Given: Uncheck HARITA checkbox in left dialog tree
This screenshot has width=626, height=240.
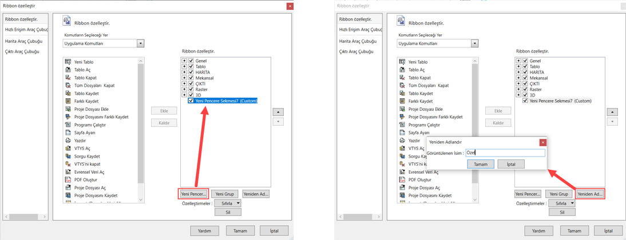Looking at the screenshot, I should pyautogui.click(x=191, y=73).
